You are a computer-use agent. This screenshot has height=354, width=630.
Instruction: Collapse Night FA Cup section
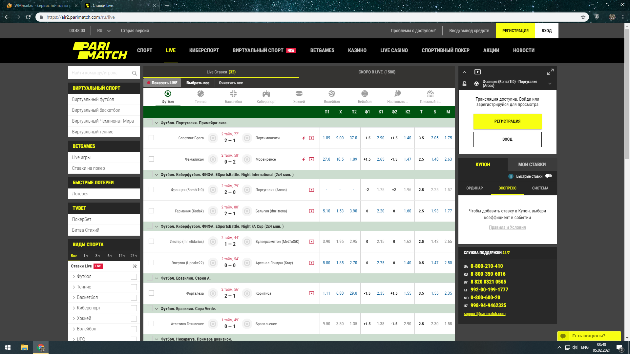click(157, 226)
